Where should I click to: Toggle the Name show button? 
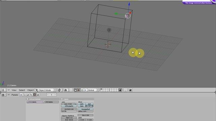(x=82, y=106)
